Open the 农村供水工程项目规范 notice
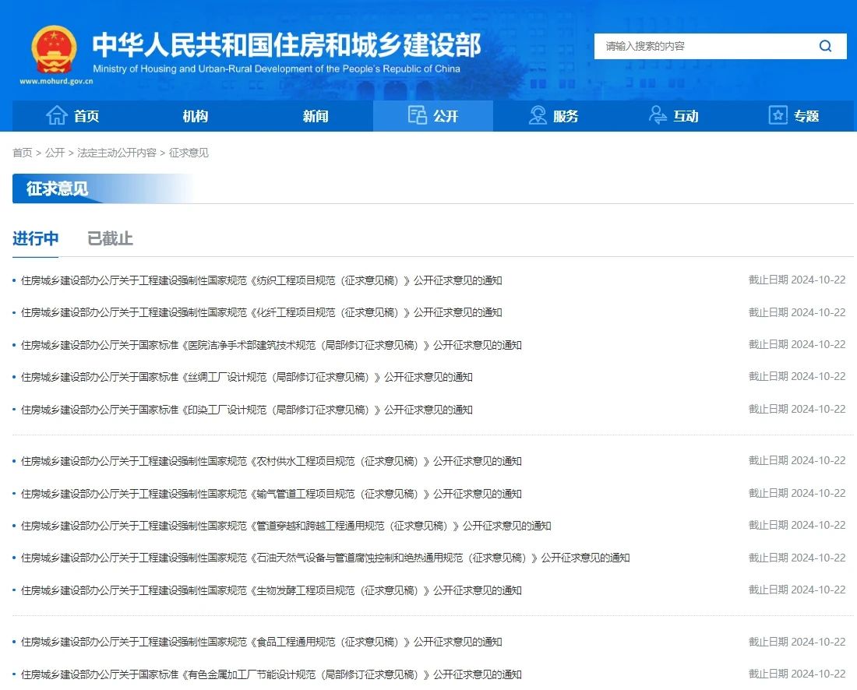Screen dimensions: 857x690 click(x=270, y=461)
